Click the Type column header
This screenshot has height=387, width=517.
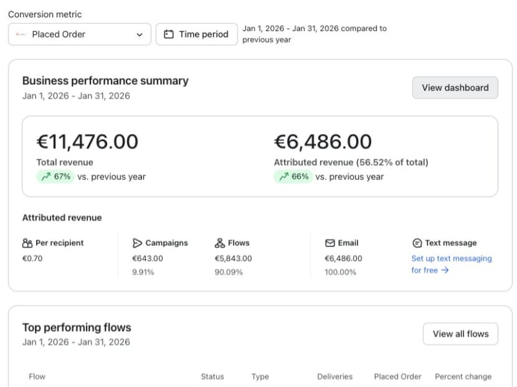260,377
